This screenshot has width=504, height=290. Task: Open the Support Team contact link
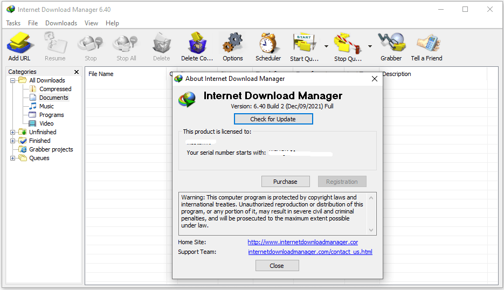pos(310,252)
